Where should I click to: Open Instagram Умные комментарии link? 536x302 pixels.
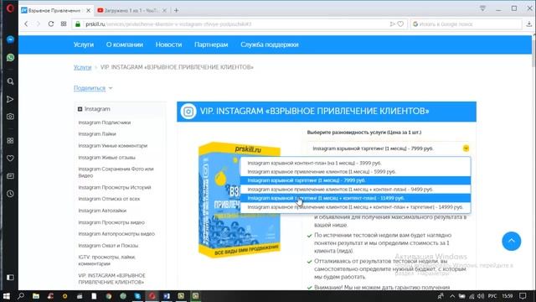tap(112, 145)
